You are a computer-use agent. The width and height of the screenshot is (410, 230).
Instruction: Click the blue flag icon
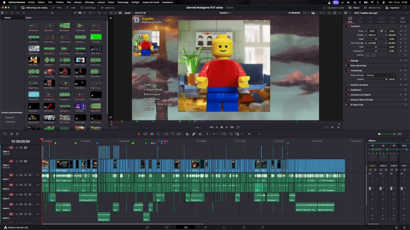(x=207, y=134)
